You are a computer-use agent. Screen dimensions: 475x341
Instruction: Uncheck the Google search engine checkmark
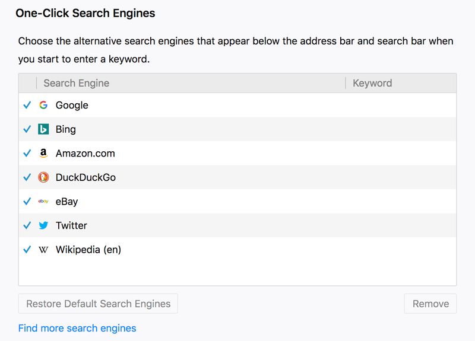[x=27, y=105]
